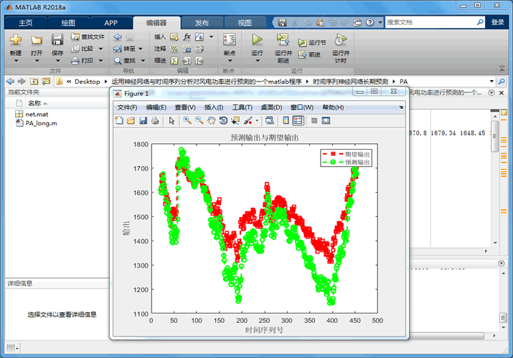Image resolution: width=513 pixels, height=358 pixels.
Task: Click the New (新建) plus icon
Action: pyautogui.click(x=15, y=40)
